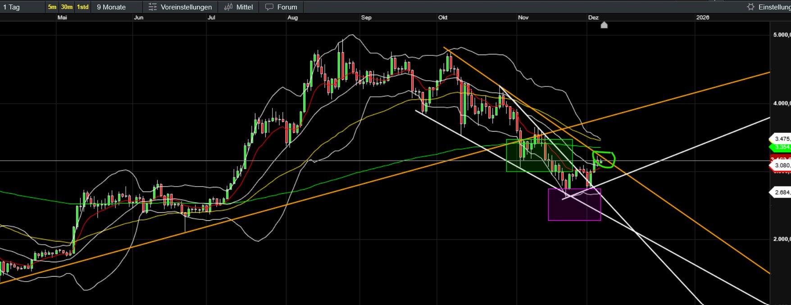Click the 2026 label on time axis
The image size is (791, 305).
[703, 17]
